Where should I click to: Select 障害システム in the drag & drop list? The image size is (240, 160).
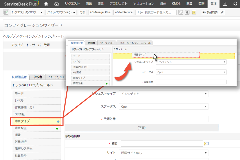click(37, 149)
